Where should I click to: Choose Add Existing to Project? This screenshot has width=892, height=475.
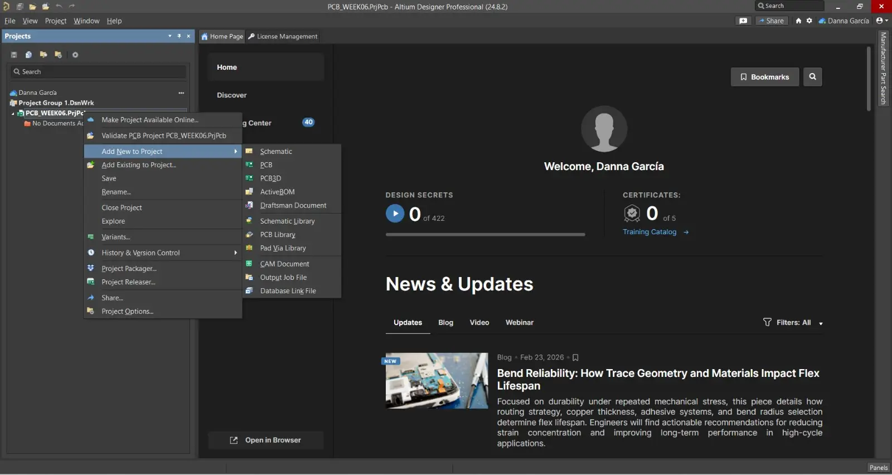click(x=163, y=165)
